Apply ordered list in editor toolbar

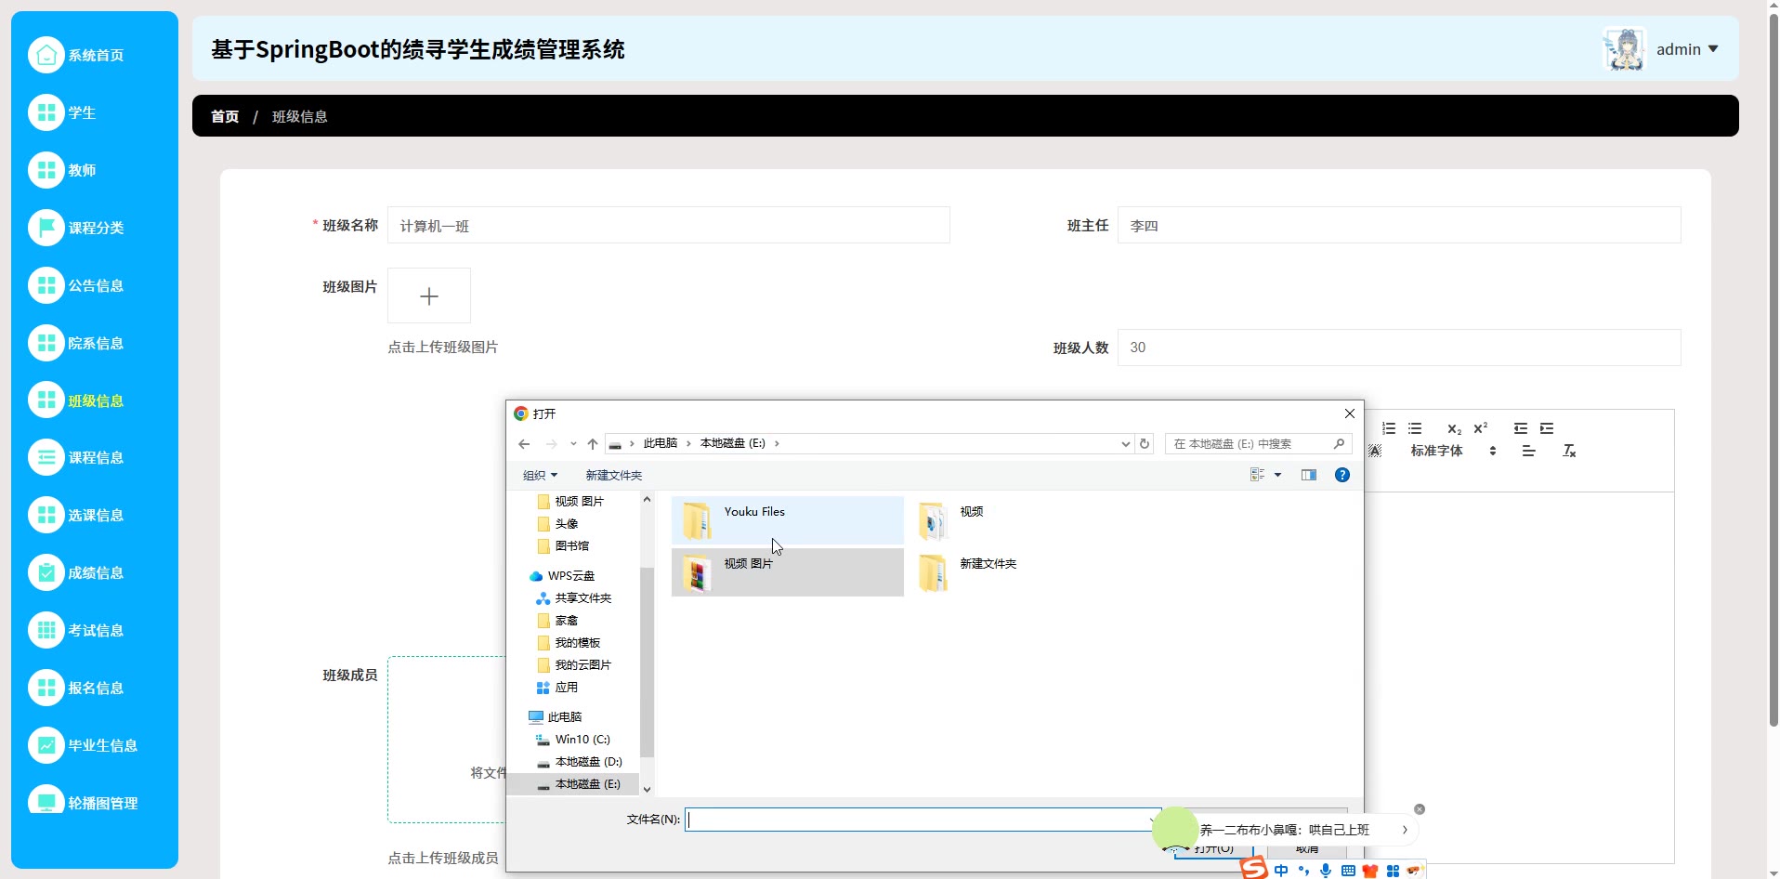1389,428
